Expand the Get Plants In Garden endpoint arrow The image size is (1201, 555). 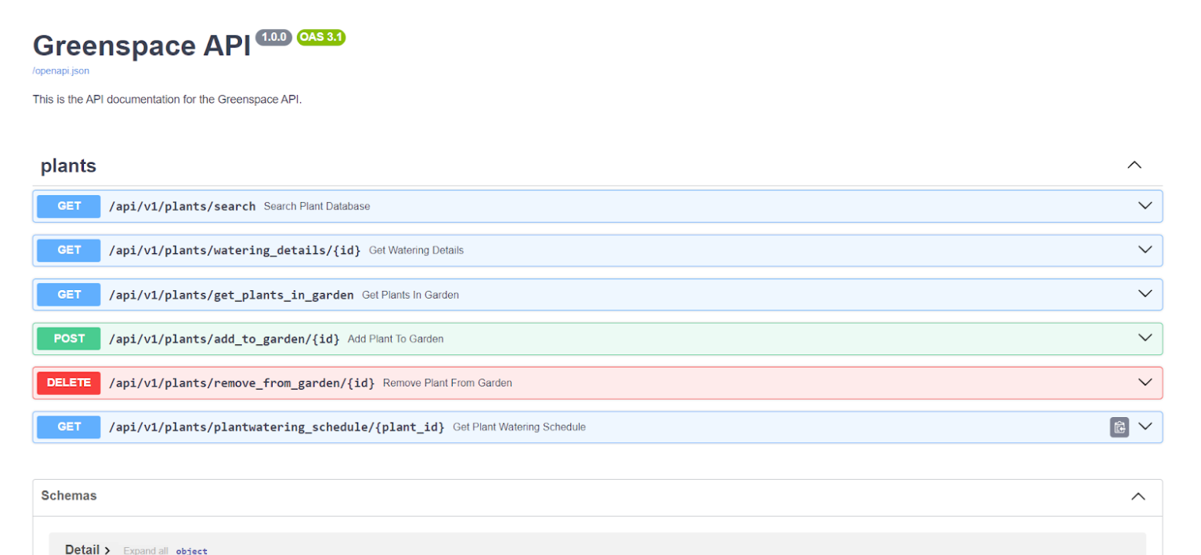[1145, 294]
